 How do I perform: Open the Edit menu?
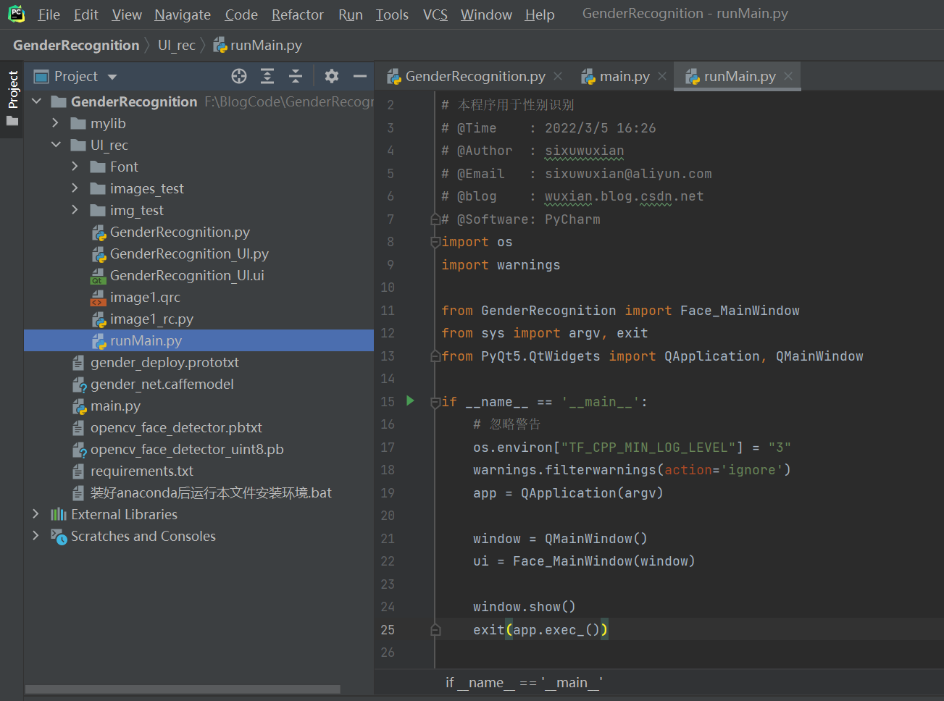pyautogui.click(x=86, y=14)
